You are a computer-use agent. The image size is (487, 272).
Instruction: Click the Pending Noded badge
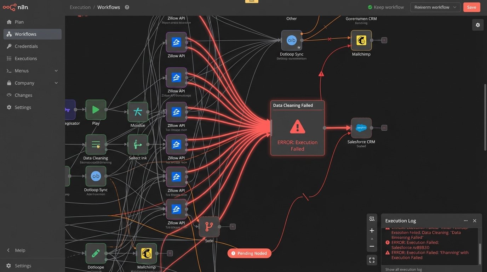249,253
